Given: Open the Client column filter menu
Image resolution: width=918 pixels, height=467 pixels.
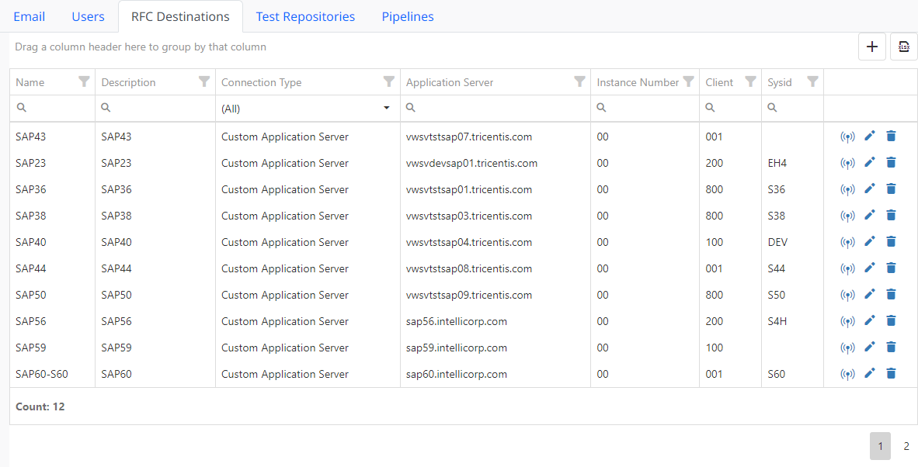Looking at the screenshot, I should coord(750,81).
